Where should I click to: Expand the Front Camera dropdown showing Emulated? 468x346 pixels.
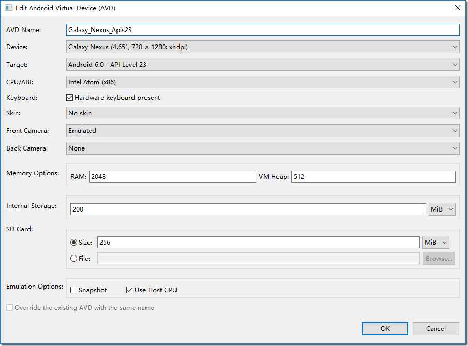pos(262,131)
